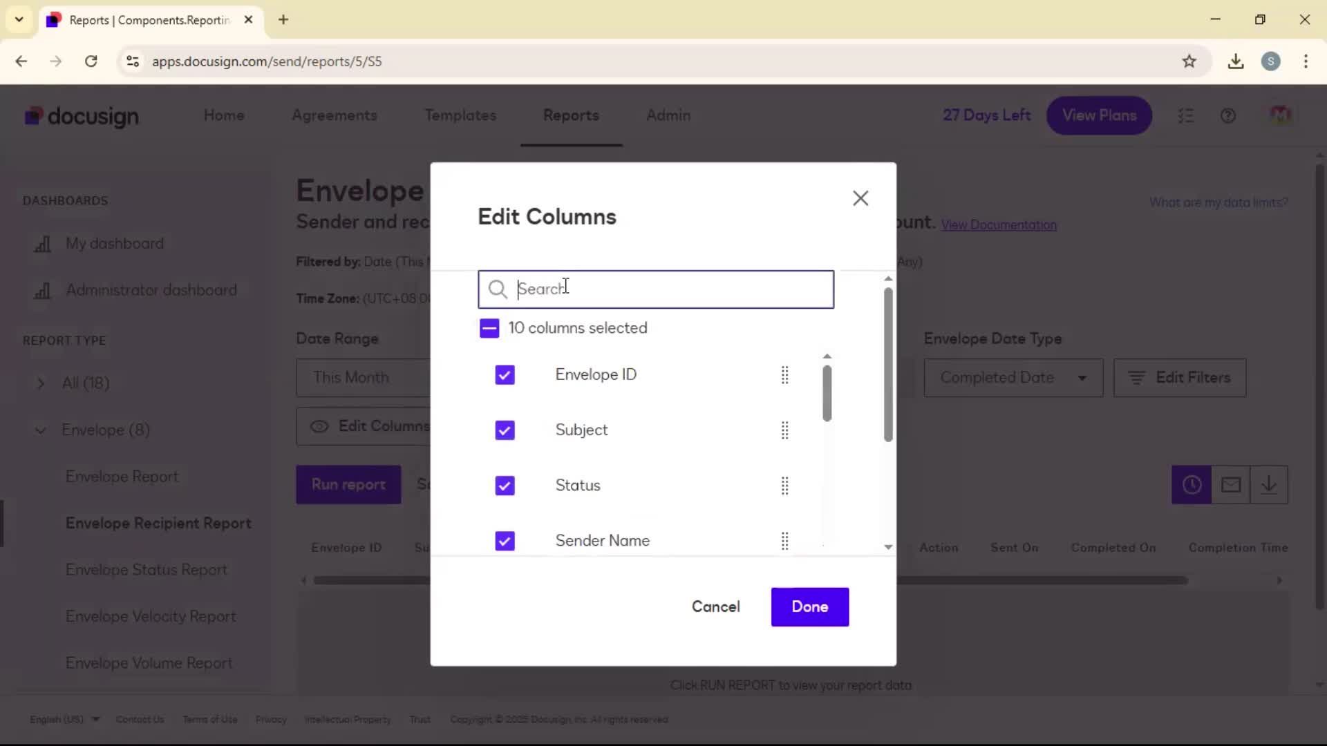
Task: Grab the drag handle for Envelope ID
Action: 784,374
